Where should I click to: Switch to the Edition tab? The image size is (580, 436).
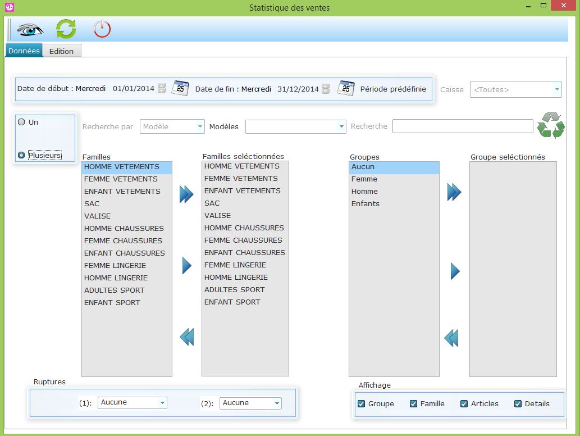point(61,51)
